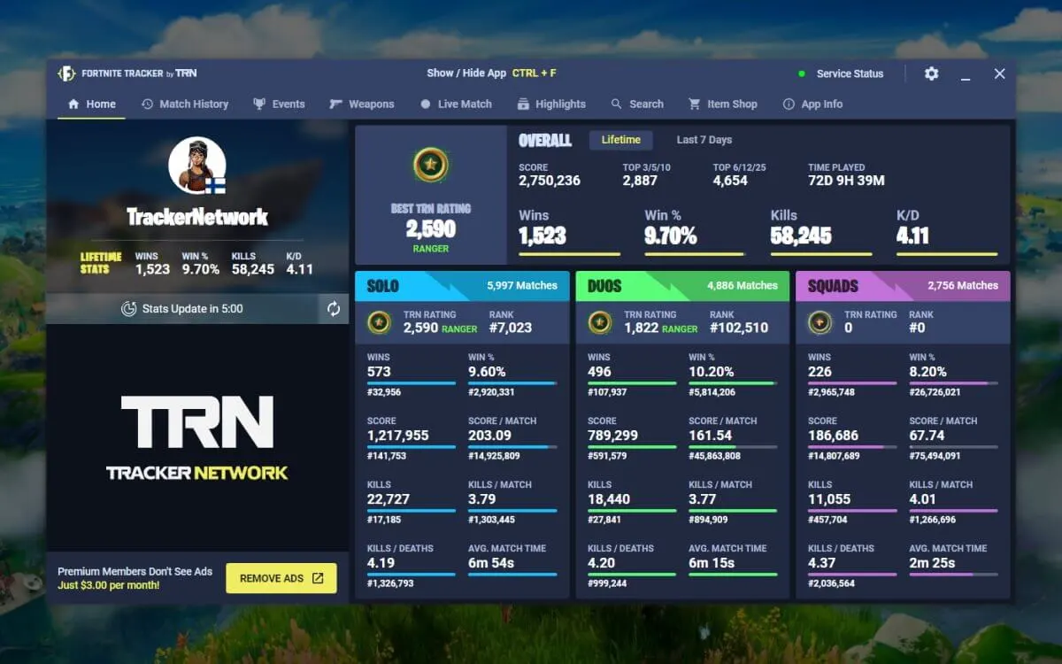Click the Live Match indicator icon
The image size is (1062, 664).
click(x=424, y=104)
